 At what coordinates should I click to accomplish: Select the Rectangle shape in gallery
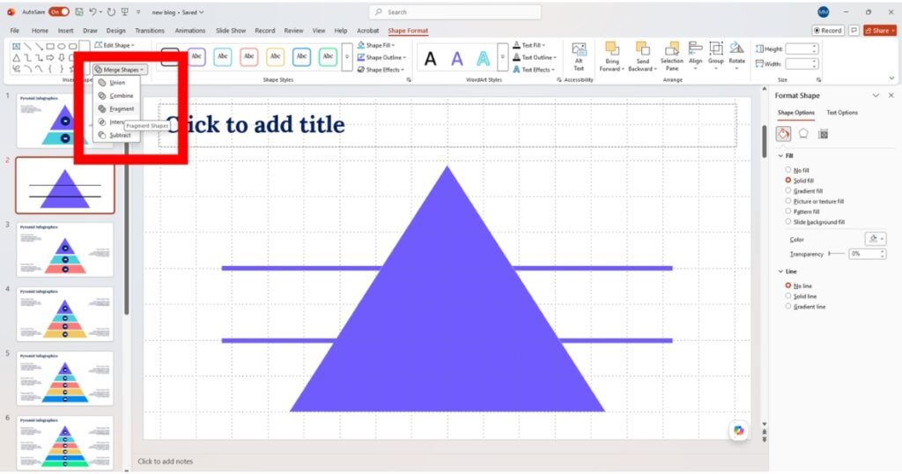coord(50,46)
